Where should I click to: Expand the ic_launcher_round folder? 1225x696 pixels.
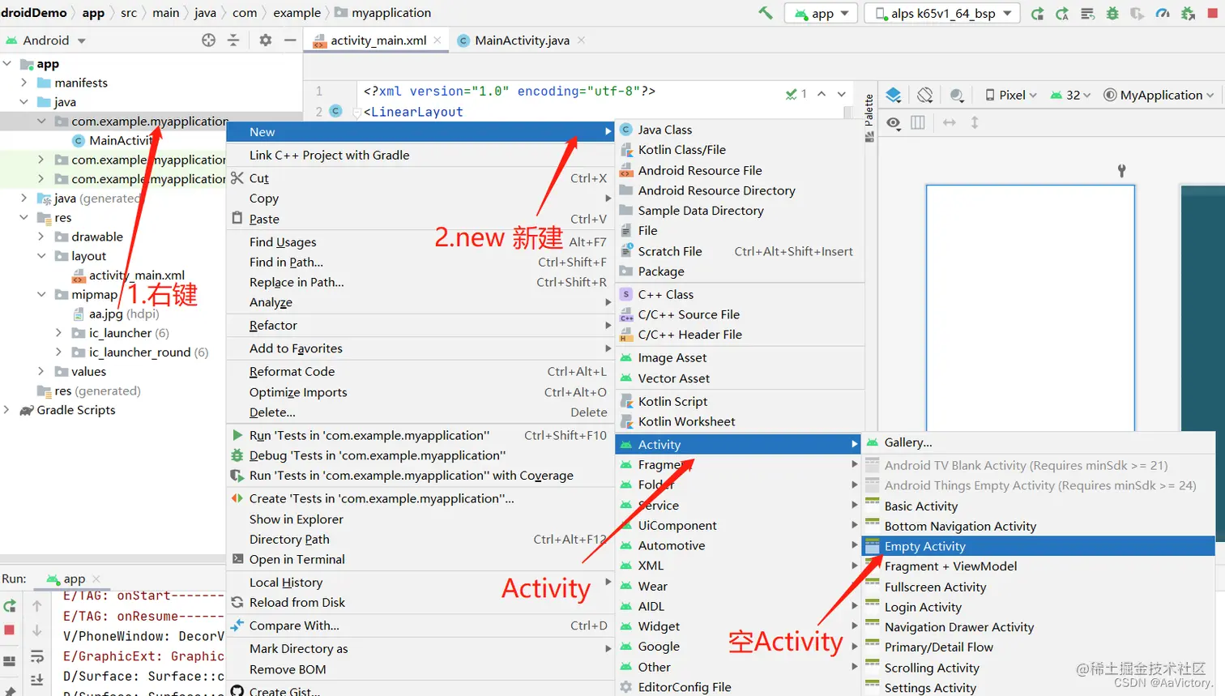pyautogui.click(x=58, y=352)
